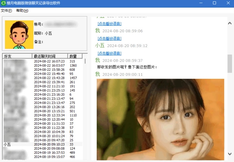Screen dimensions: 234x162
Task: Click the cartoon avatar profile picture
Action: (x=19, y=35)
